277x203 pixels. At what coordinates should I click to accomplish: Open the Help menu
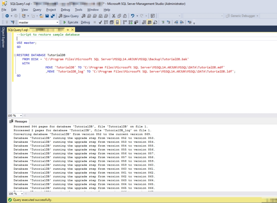[107, 10]
